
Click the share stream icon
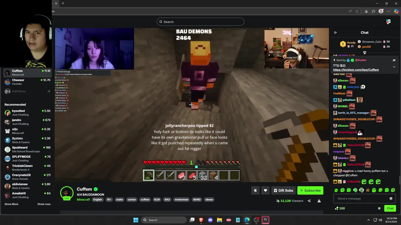[309, 201]
